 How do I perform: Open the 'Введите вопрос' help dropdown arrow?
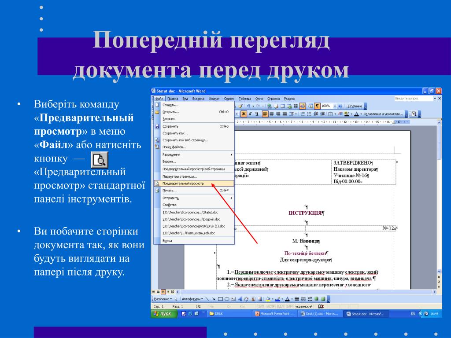pyautogui.click(x=435, y=99)
